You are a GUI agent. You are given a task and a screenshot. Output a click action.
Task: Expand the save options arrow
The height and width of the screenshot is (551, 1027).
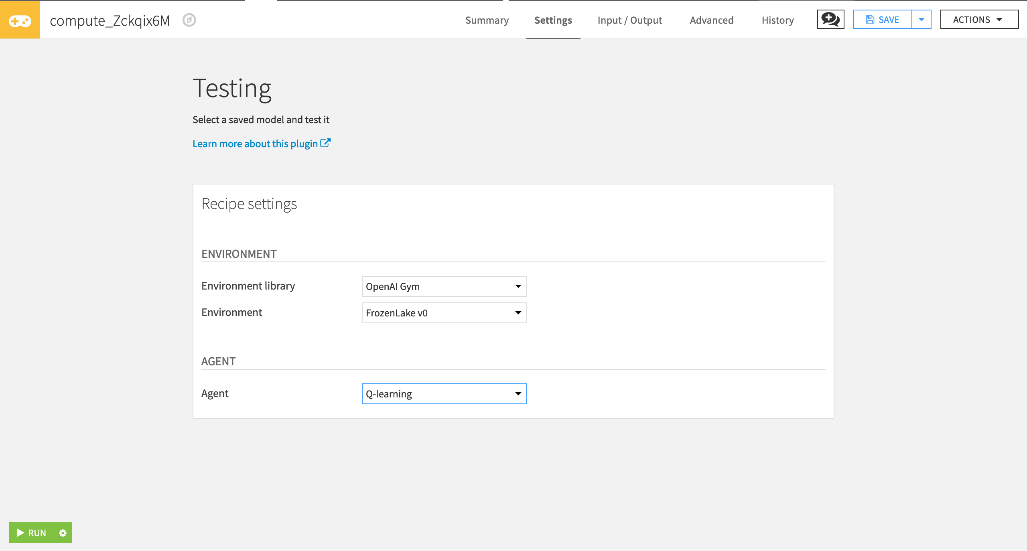(x=921, y=19)
